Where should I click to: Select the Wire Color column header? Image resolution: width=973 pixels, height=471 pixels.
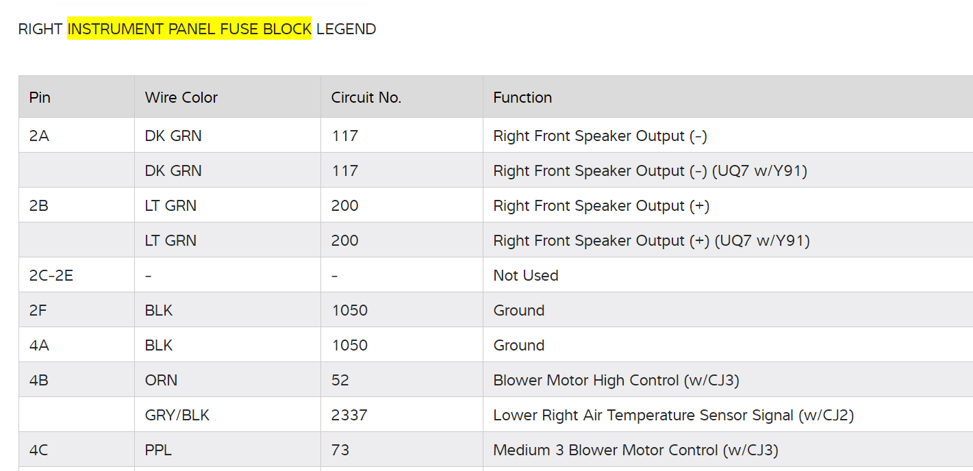[x=181, y=97]
